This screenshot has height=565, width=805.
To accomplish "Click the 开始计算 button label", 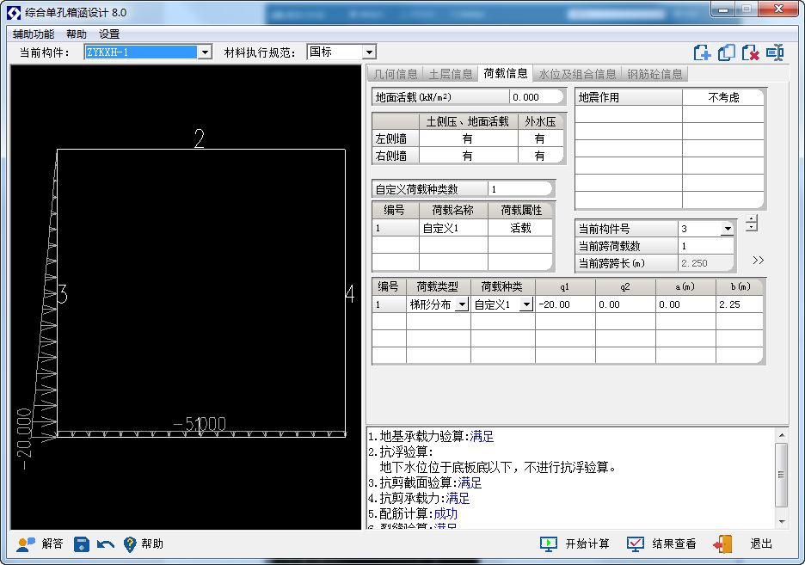I will click(587, 544).
